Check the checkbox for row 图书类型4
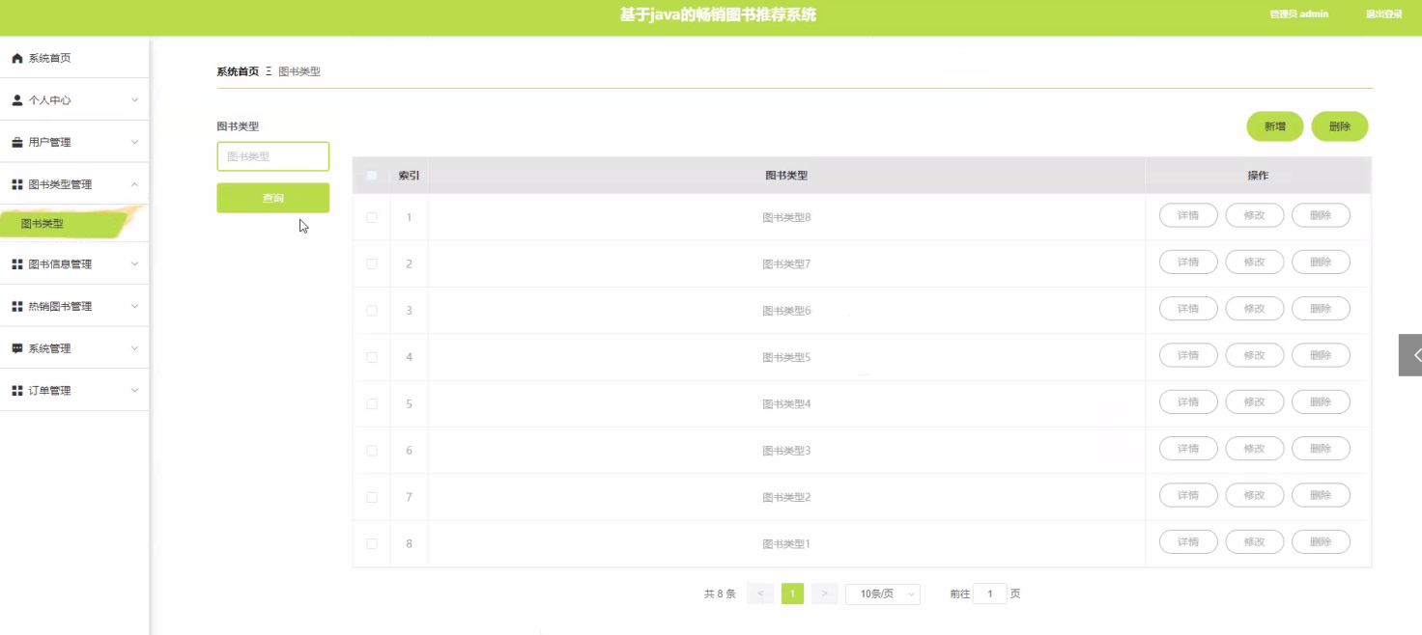 point(371,401)
